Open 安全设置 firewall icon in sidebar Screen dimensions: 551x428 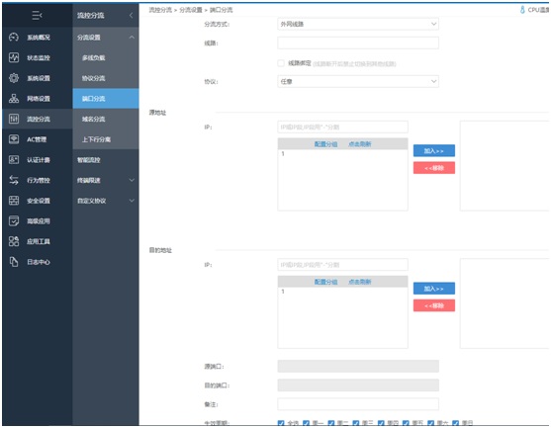click(x=14, y=201)
